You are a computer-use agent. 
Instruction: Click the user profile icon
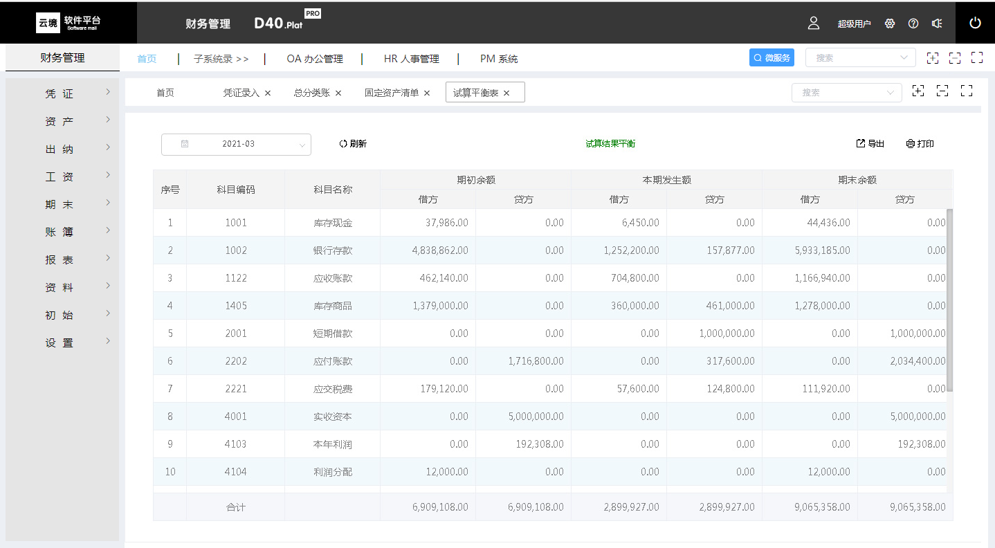click(x=814, y=23)
